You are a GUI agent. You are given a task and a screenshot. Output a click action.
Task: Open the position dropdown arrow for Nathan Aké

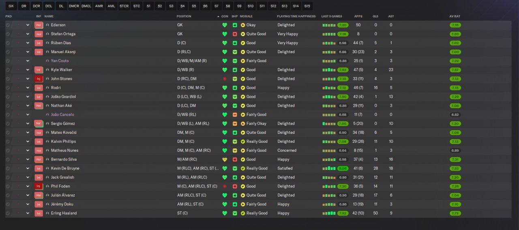coord(28,106)
